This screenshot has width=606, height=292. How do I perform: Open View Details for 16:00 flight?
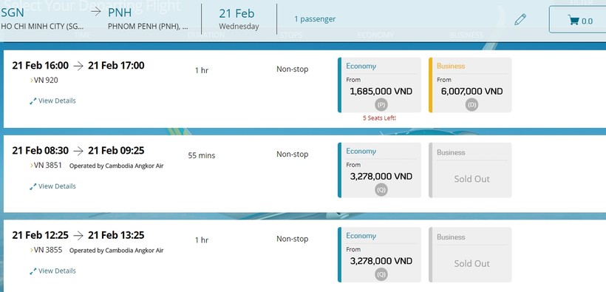click(57, 101)
